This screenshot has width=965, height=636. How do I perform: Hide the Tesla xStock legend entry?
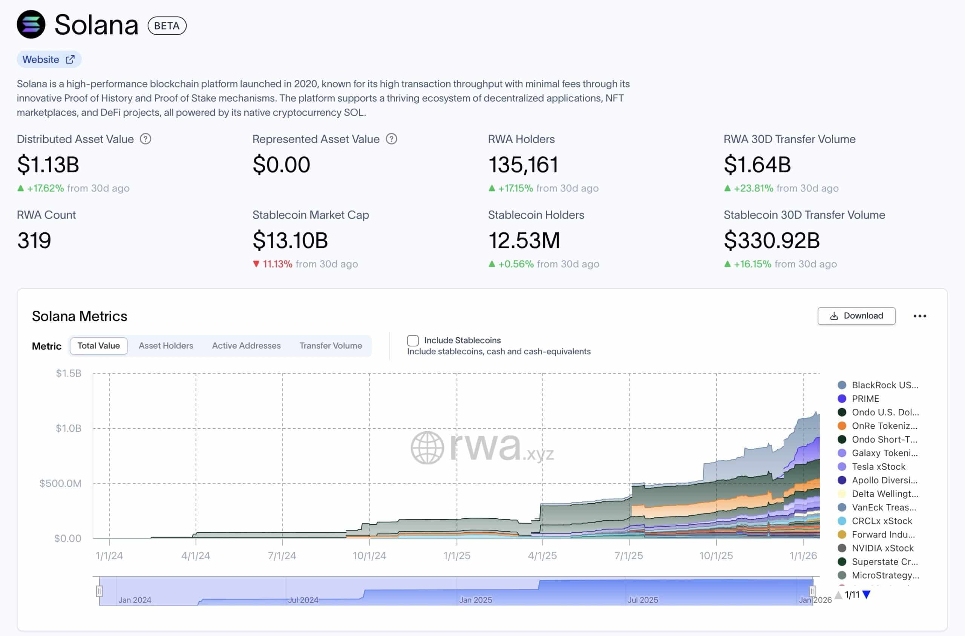pyautogui.click(x=878, y=466)
